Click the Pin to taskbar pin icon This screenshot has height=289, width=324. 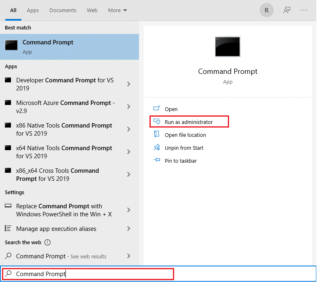point(157,161)
